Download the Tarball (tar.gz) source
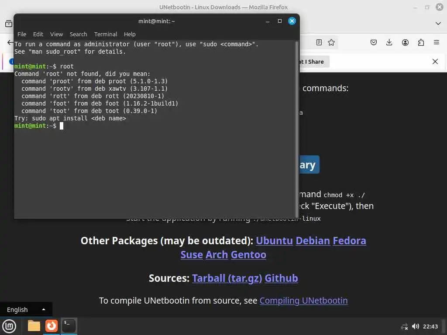447x335 pixels. [227, 278]
